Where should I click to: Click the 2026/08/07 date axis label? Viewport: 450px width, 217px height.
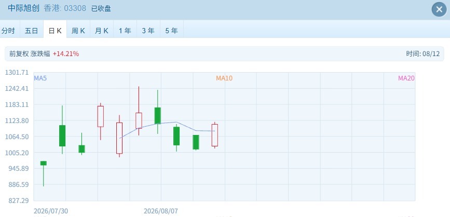point(161,211)
